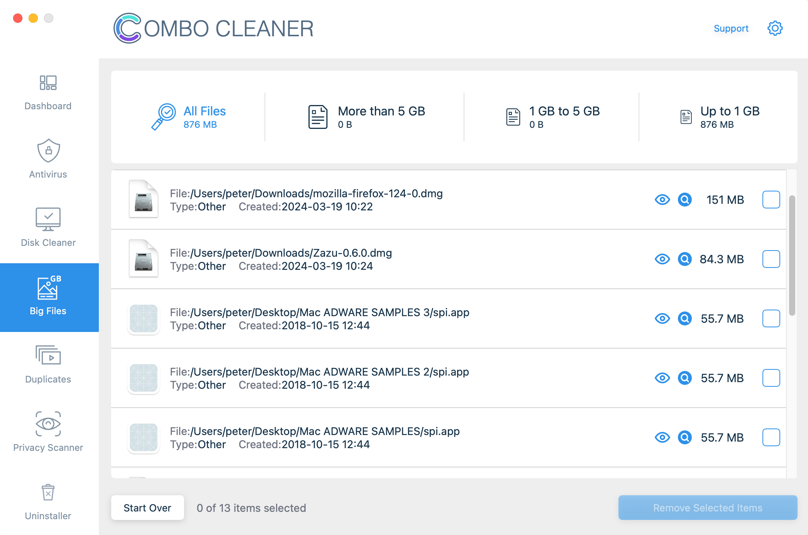The height and width of the screenshot is (535, 808).
Task: Navigate to Uninstaller section
Action: [48, 501]
